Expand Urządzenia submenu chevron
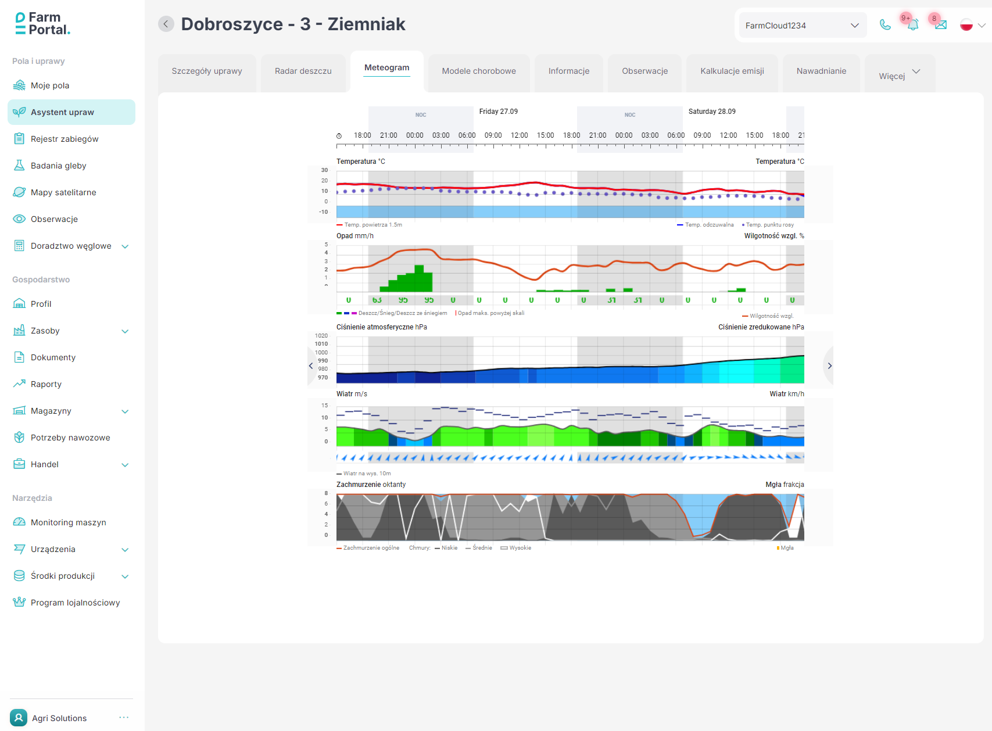Viewport: 992px width, 731px height. 125,550
